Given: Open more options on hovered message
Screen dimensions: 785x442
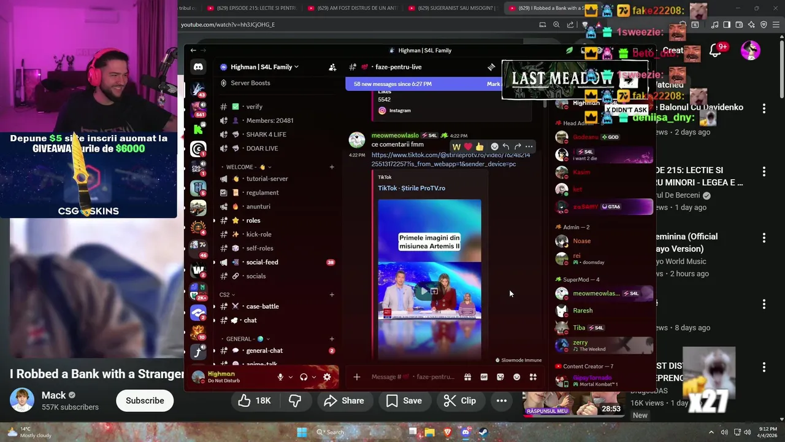Looking at the screenshot, I should tap(529, 147).
